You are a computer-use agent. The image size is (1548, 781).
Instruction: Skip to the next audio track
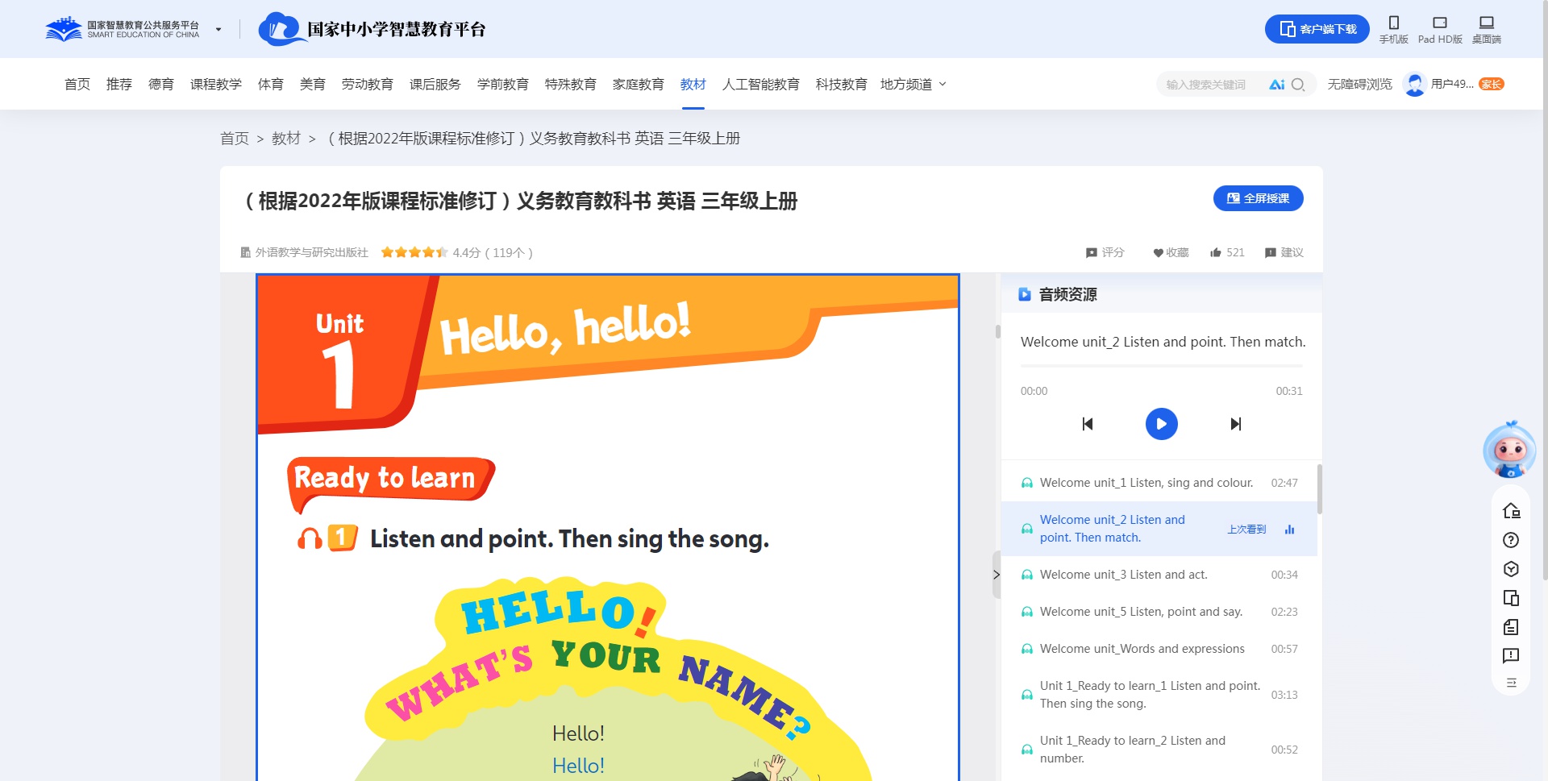tap(1235, 424)
